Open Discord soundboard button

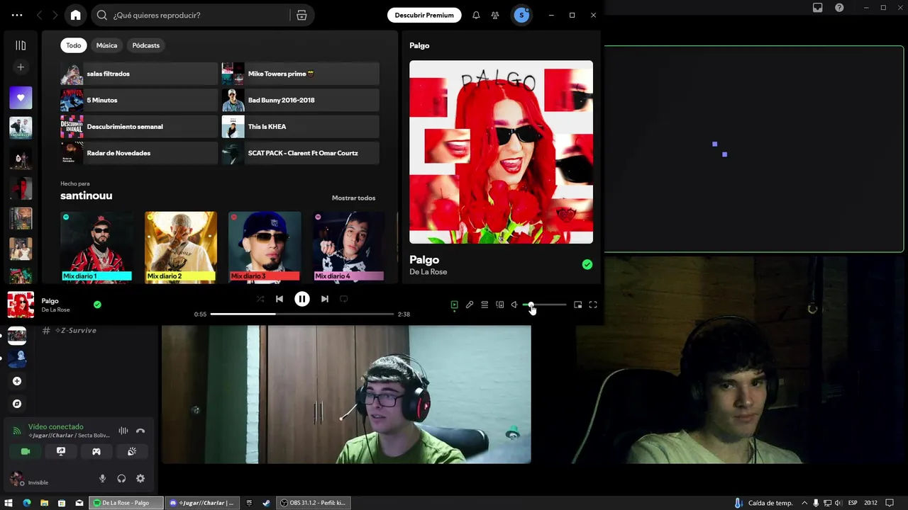pyautogui.click(x=132, y=451)
